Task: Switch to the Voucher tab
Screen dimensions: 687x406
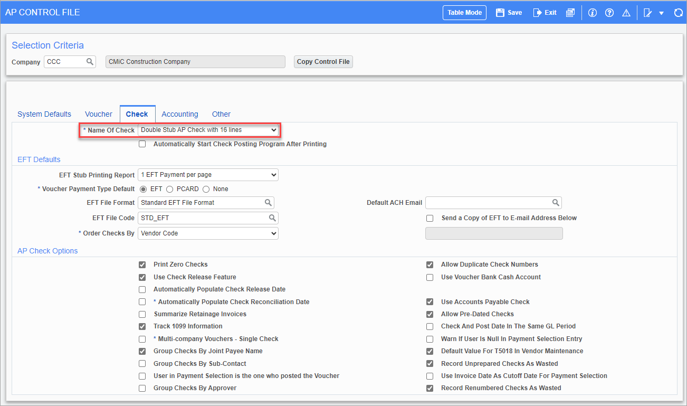Action: 98,114
